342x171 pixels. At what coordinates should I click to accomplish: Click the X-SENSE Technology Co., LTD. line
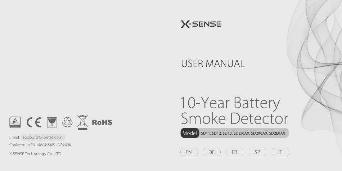tap(36, 154)
